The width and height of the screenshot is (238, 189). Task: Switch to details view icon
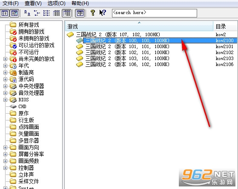tap(56, 13)
